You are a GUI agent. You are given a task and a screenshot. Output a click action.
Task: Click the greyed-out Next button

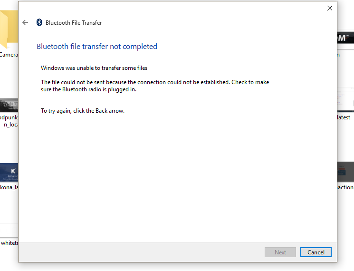click(x=280, y=252)
